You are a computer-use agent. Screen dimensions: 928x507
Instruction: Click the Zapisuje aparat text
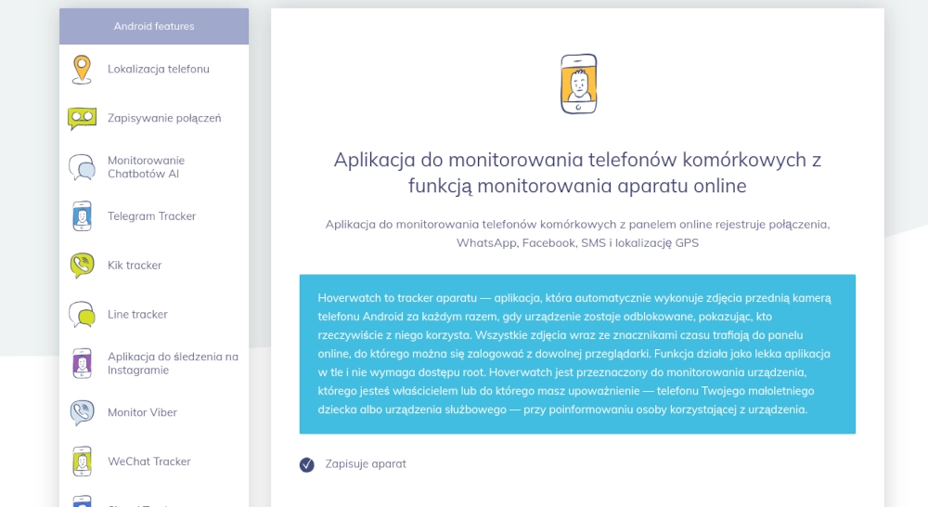click(x=366, y=464)
